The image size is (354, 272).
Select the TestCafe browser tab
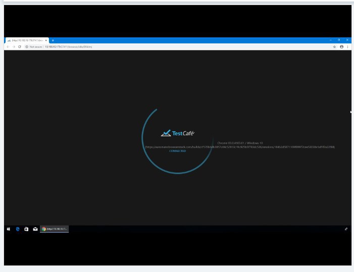(x=27, y=40)
